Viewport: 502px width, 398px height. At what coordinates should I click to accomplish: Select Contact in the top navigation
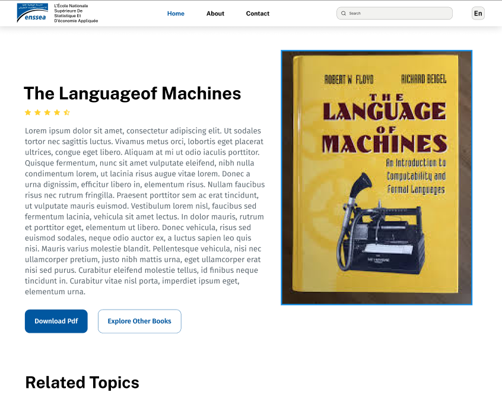coord(258,13)
